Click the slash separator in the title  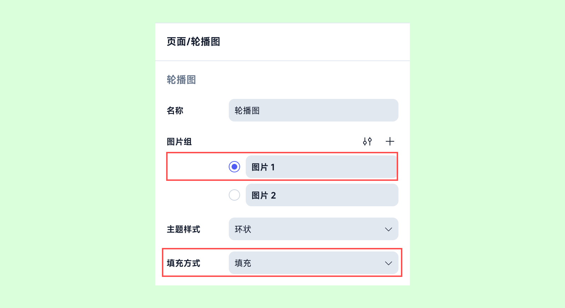[x=188, y=42]
